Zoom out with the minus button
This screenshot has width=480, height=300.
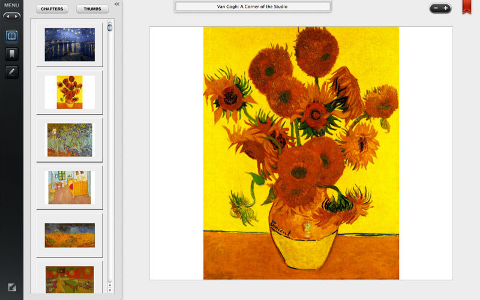click(x=436, y=8)
